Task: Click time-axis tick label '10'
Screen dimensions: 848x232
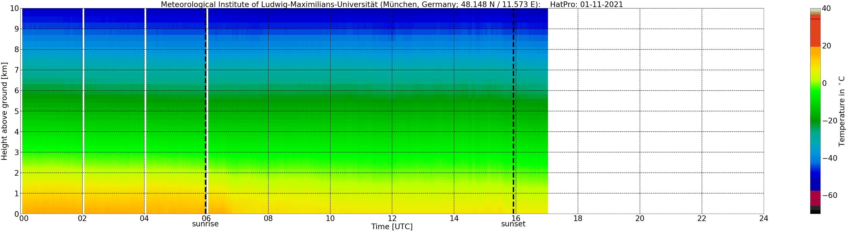Action: [330, 218]
